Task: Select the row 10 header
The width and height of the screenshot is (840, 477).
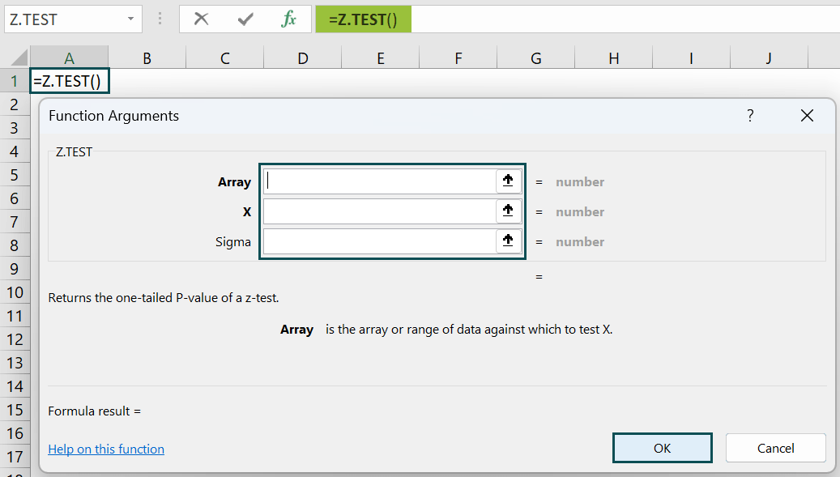Action: point(14,292)
